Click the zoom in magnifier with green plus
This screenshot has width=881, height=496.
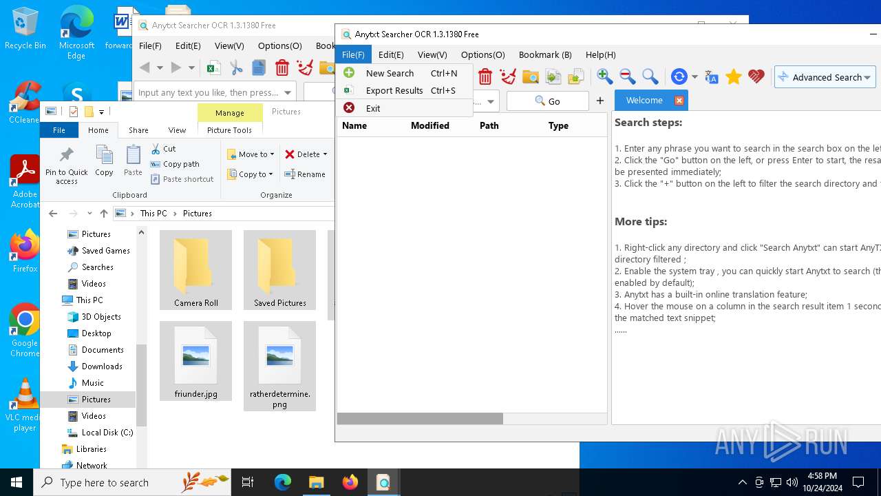(x=605, y=76)
